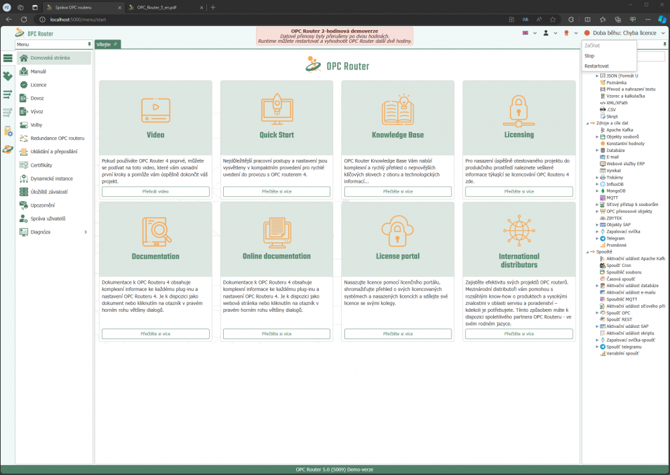Click the Časová spoušť clock icon

click(x=602, y=279)
